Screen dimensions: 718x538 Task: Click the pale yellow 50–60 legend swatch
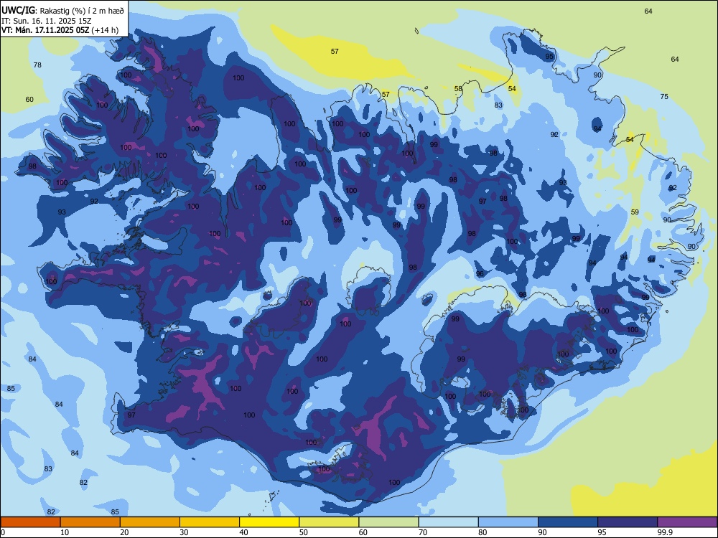click(330, 522)
